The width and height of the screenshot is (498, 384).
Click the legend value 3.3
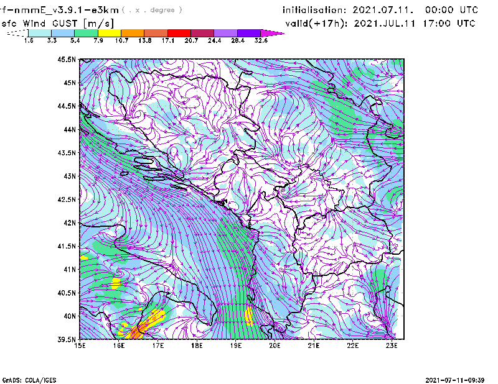tap(52, 40)
